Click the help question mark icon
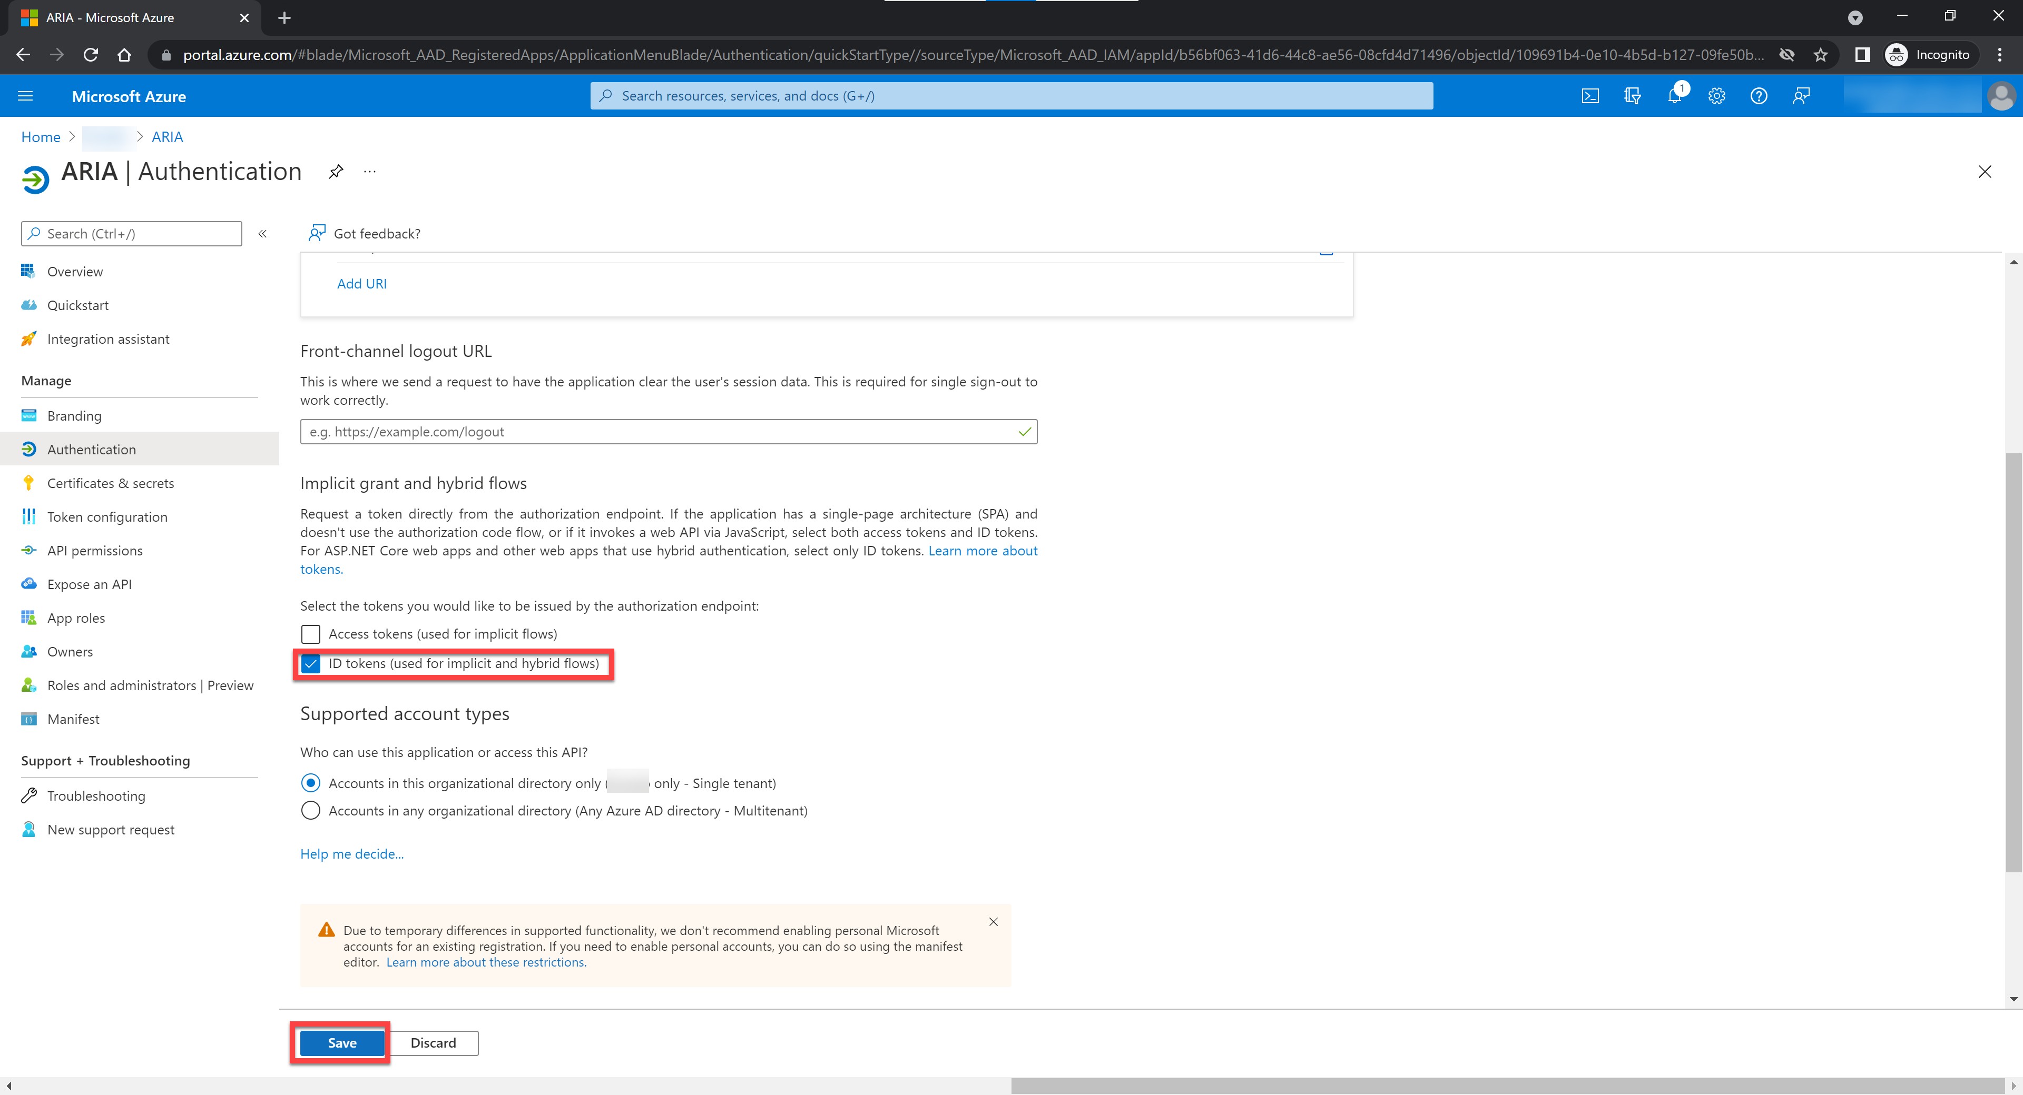2023x1095 pixels. (1759, 96)
